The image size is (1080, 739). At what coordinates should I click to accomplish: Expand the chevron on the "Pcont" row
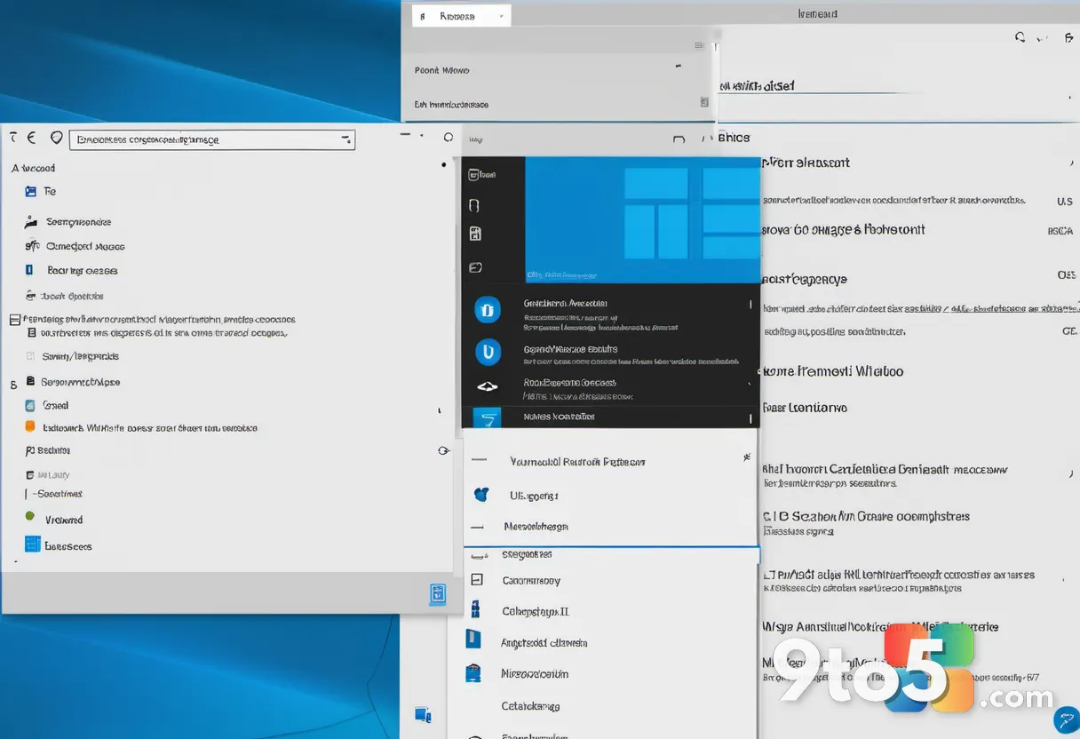tap(679, 66)
